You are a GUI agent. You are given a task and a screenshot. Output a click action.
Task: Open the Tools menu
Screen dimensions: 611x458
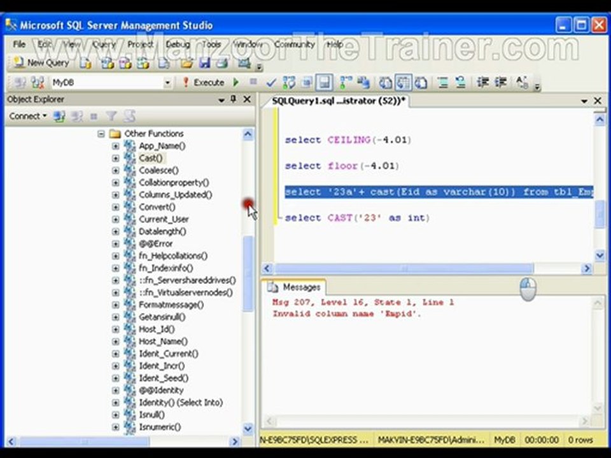[x=211, y=44]
